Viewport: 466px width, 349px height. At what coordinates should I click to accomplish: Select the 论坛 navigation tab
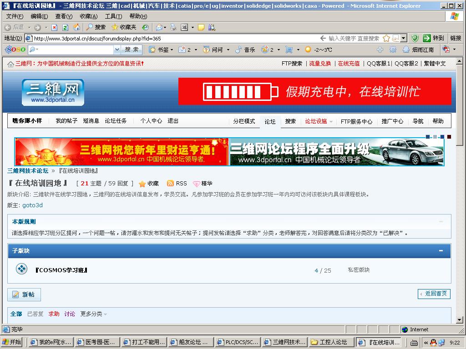[x=270, y=121]
